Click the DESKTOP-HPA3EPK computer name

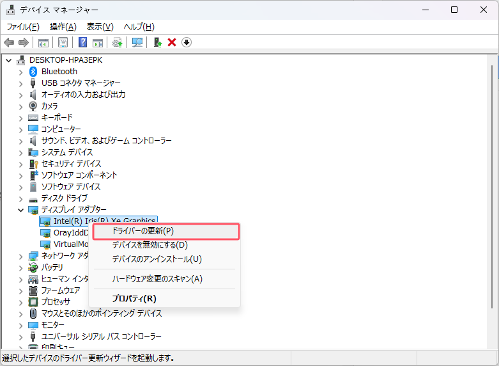[66, 60]
